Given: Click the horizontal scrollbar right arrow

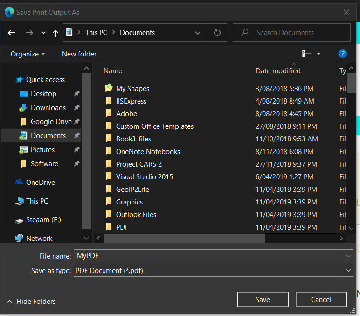Looking at the screenshot, I should click(x=341, y=239).
